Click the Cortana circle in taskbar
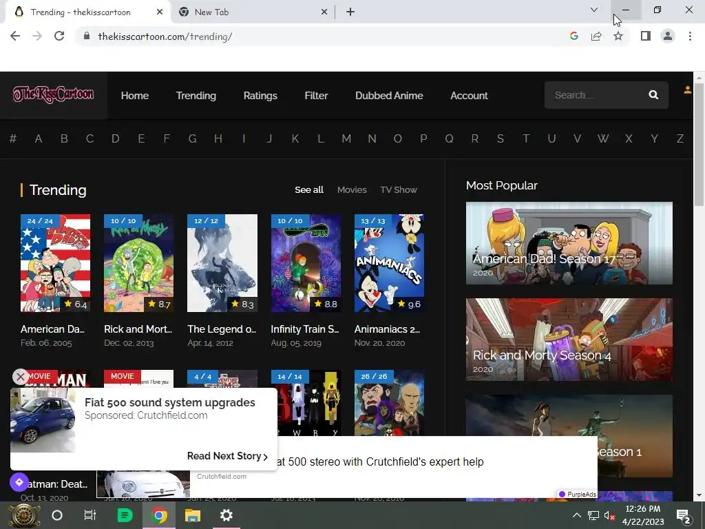The height and width of the screenshot is (529, 705). click(x=57, y=515)
